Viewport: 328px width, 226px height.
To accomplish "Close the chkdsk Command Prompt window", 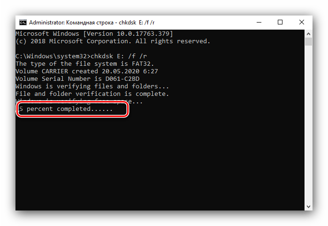I will (302, 22).
